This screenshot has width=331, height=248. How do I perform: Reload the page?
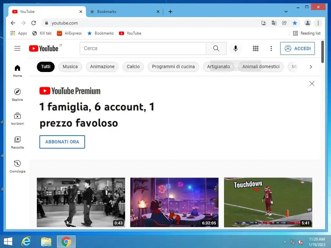[34, 23]
